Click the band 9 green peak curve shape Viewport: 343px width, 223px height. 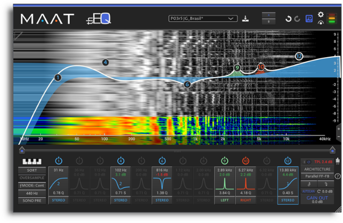(x=225, y=183)
